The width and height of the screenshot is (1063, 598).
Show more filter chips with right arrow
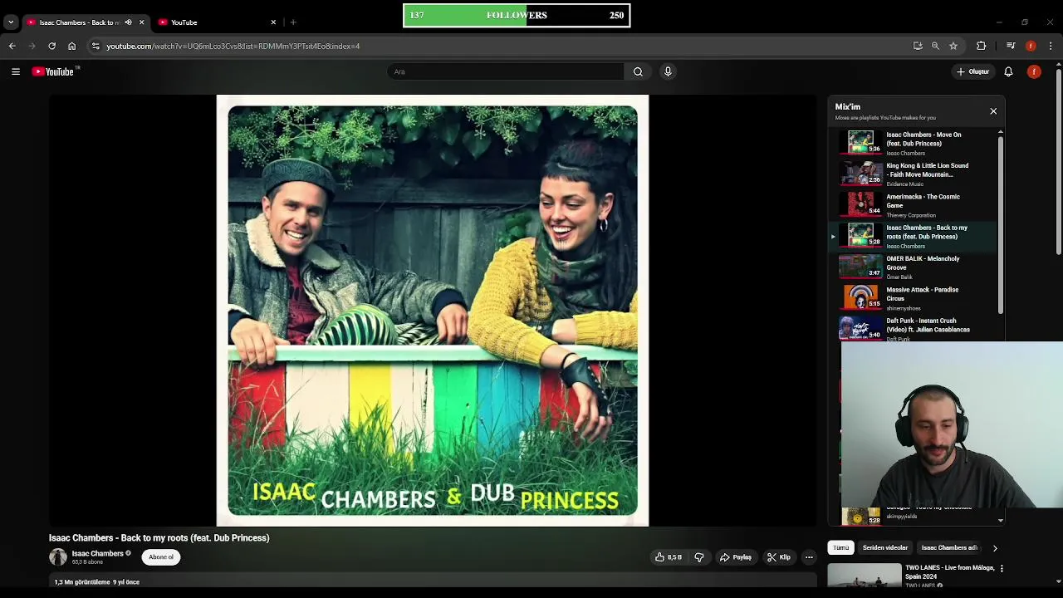tap(995, 548)
